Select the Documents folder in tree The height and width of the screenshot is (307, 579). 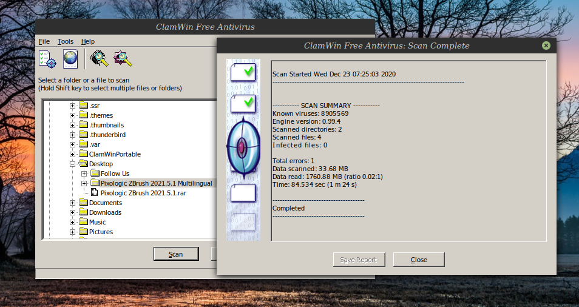105,203
